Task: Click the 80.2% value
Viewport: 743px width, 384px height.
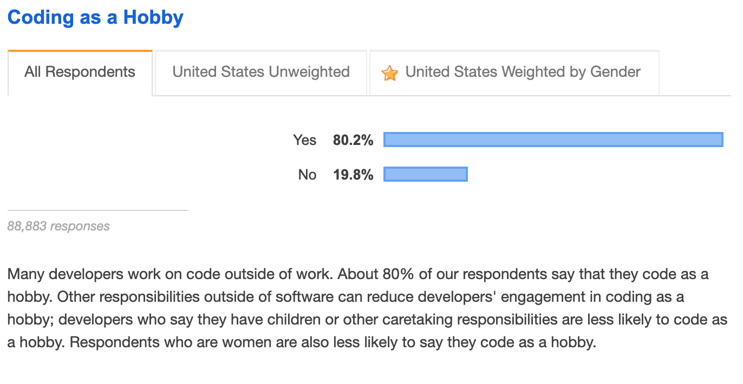Action: coord(353,140)
